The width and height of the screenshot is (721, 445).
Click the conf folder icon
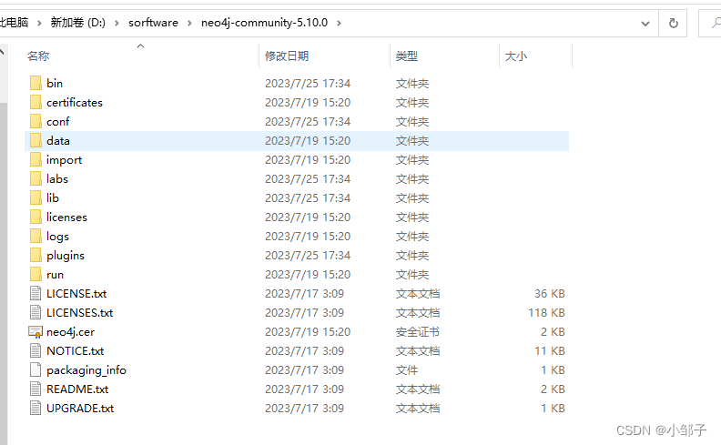(36, 121)
